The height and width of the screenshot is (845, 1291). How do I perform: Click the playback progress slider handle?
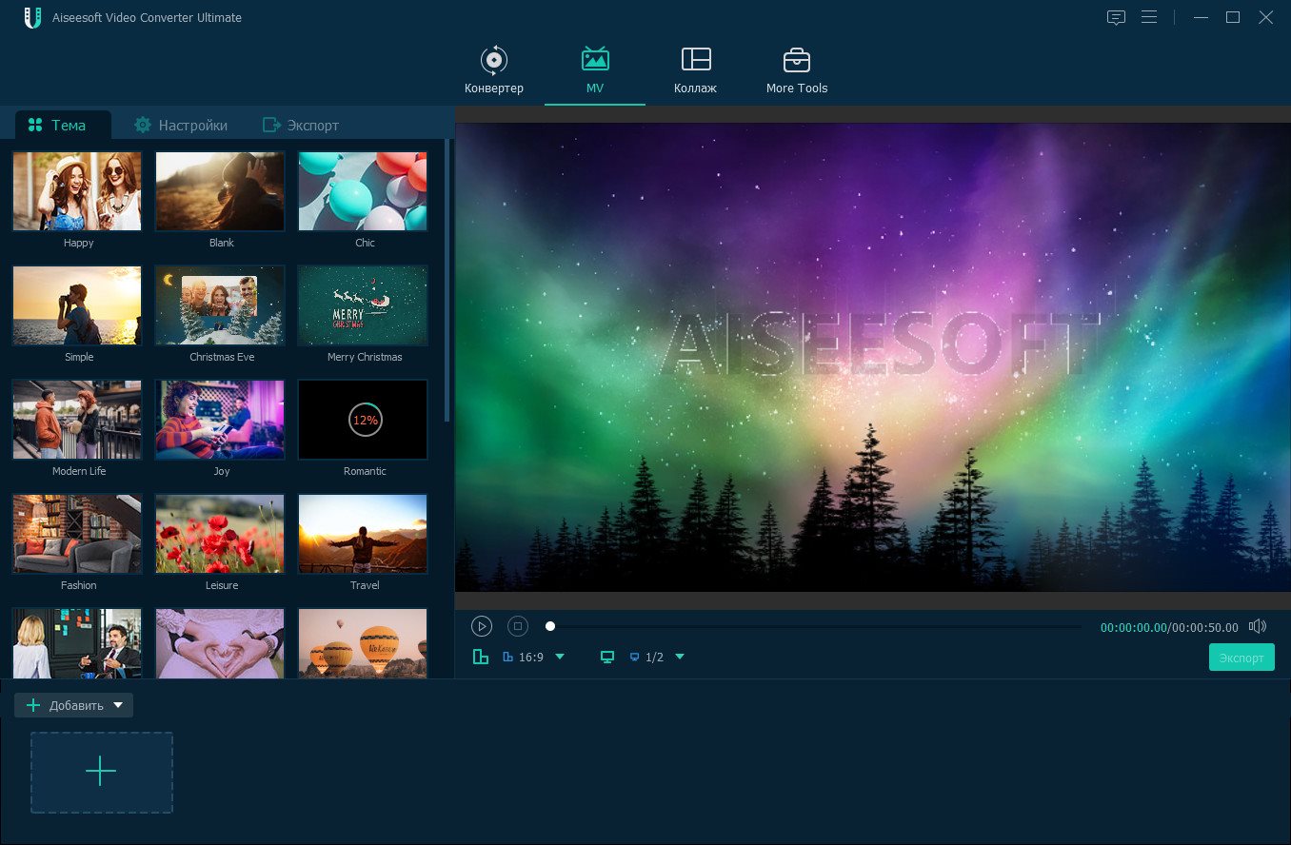coord(550,626)
